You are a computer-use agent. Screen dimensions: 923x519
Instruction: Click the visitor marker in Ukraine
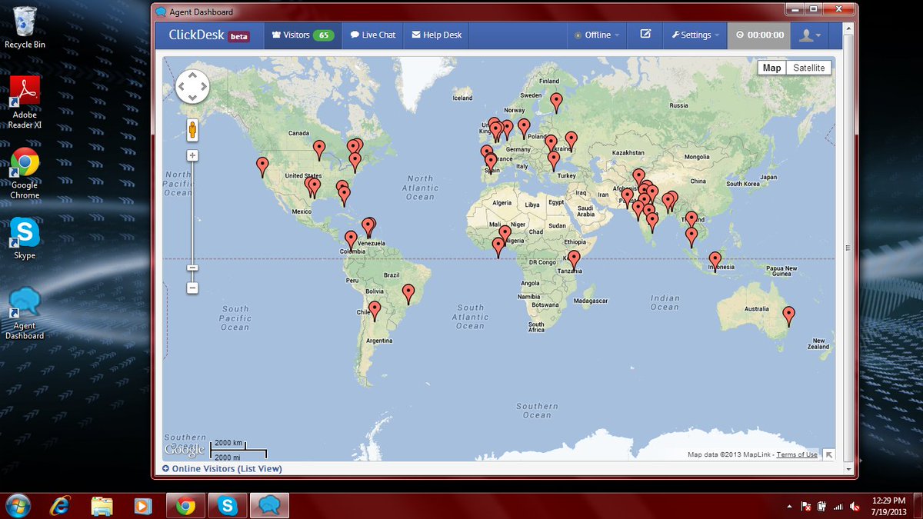(571, 141)
